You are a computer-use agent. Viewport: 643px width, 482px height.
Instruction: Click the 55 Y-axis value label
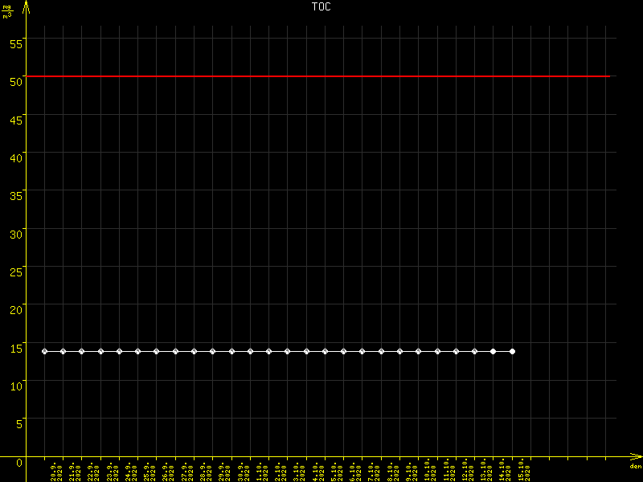coord(14,43)
